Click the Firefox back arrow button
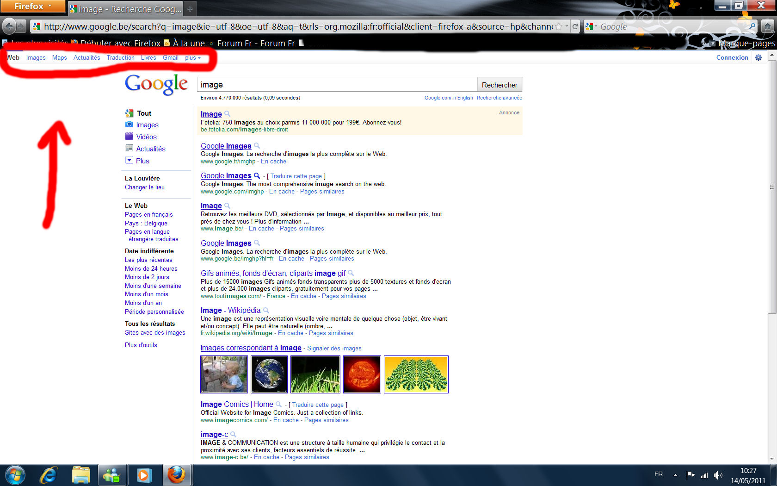 pyautogui.click(x=9, y=26)
